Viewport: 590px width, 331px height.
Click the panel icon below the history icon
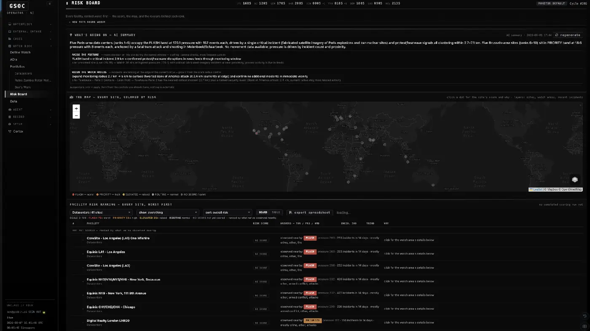click(x=585, y=326)
